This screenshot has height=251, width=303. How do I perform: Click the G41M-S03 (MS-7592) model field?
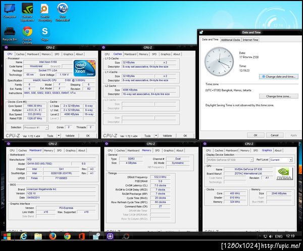(48, 164)
